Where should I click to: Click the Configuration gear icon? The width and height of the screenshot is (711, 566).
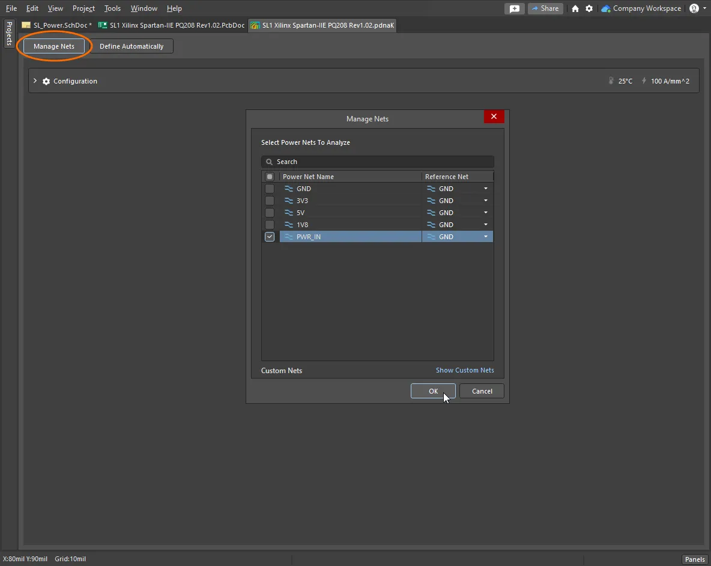click(46, 81)
